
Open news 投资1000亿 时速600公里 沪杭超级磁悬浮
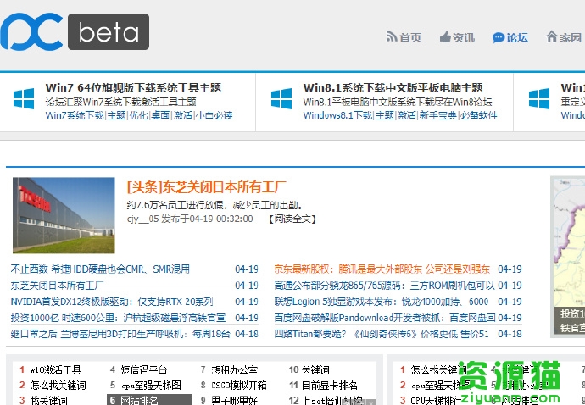[118, 318]
